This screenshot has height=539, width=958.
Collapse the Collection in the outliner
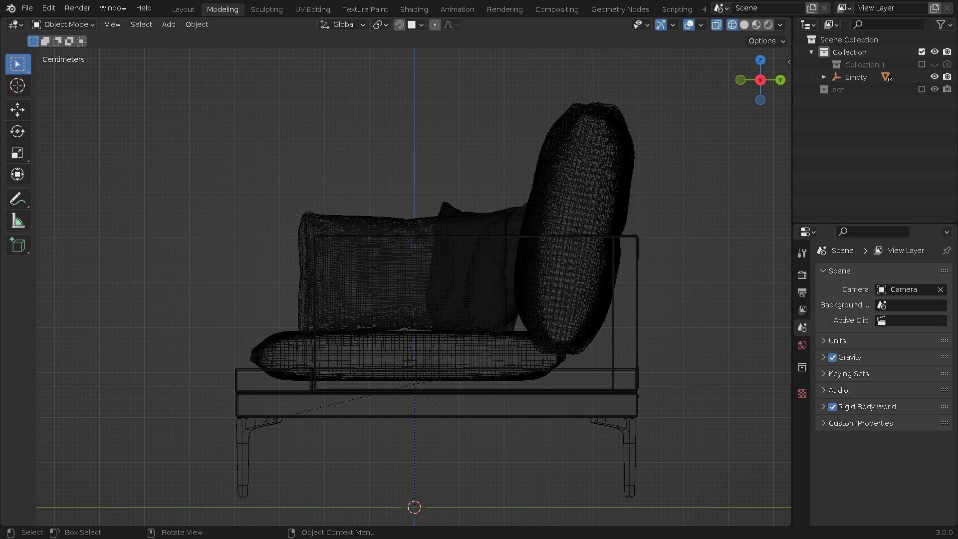pos(812,52)
